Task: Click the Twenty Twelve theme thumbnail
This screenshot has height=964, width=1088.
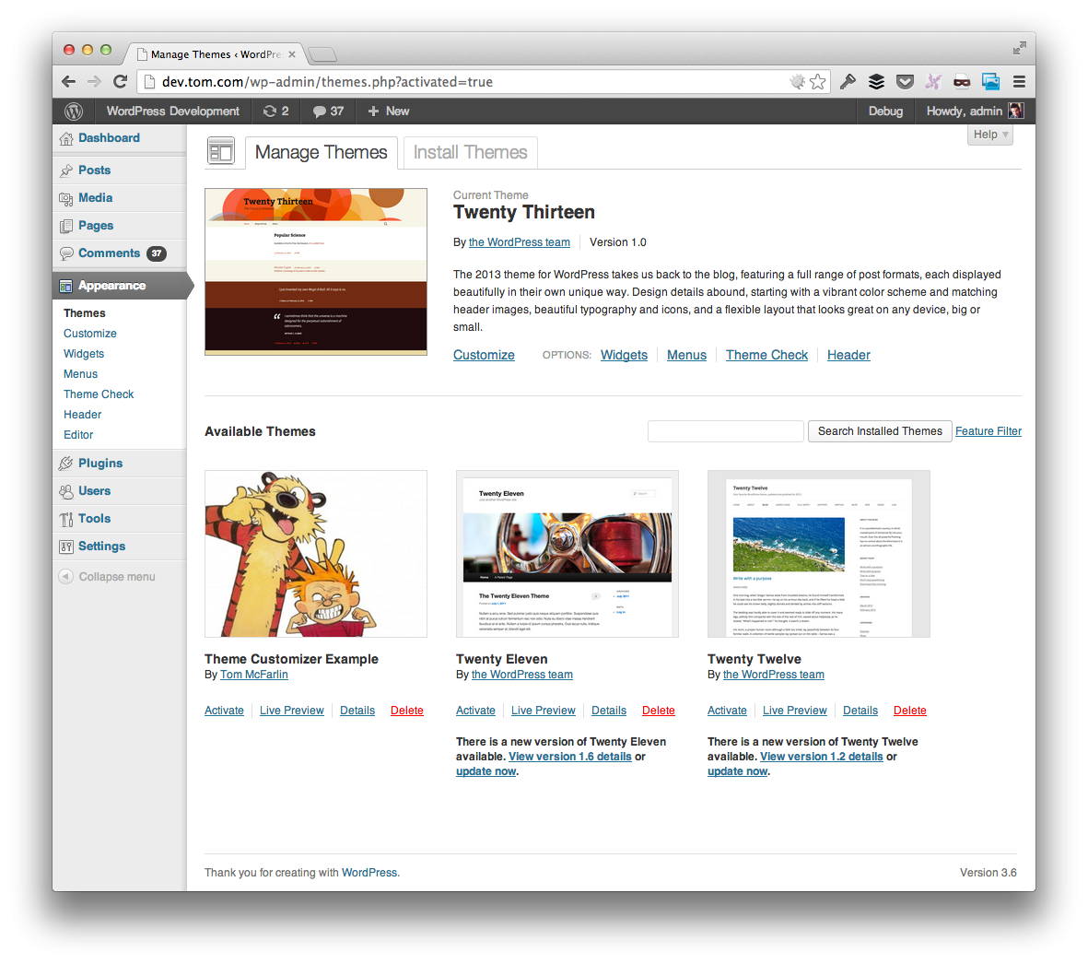Action: pos(818,554)
